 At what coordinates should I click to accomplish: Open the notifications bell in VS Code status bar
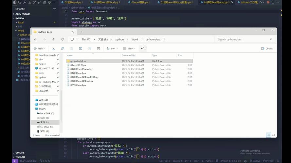pos(278,161)
